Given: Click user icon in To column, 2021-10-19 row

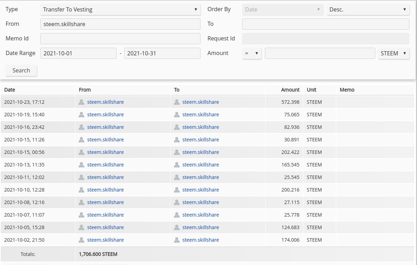Looking at the screenshot, I should click(x=177, y=115).
